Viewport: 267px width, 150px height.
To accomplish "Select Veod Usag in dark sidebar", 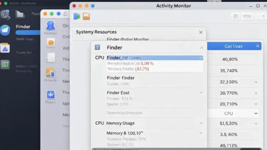I will point(24,39).
